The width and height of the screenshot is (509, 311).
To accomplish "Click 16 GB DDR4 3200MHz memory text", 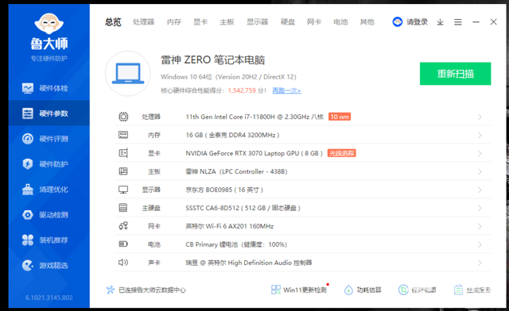I will tap(232, 135).
